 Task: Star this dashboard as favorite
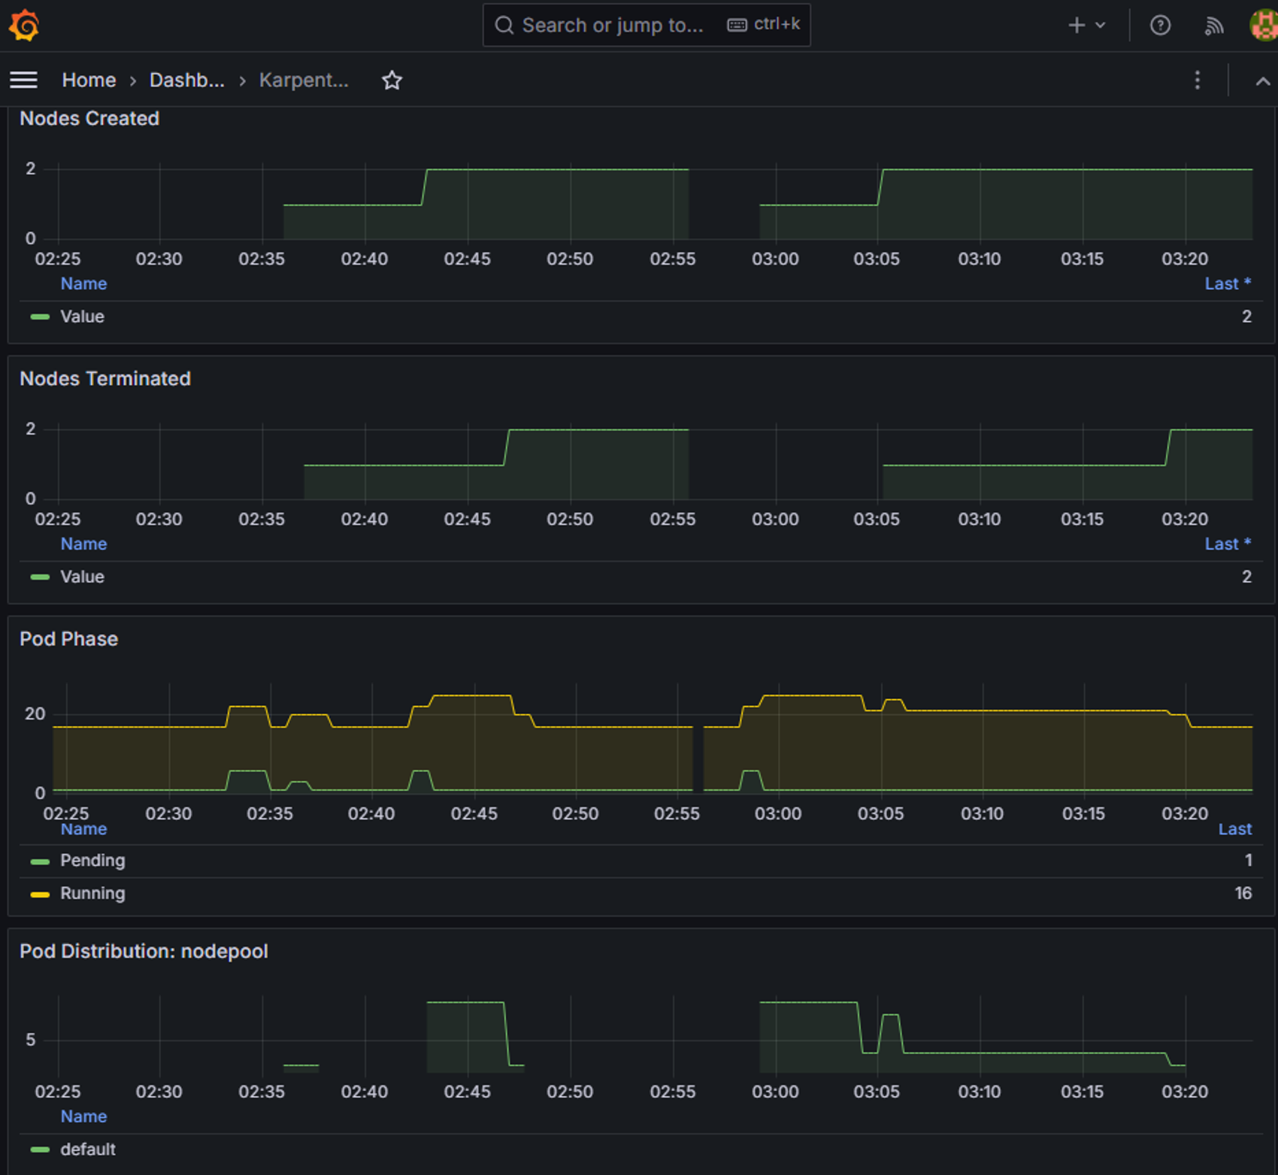point(392,80)
